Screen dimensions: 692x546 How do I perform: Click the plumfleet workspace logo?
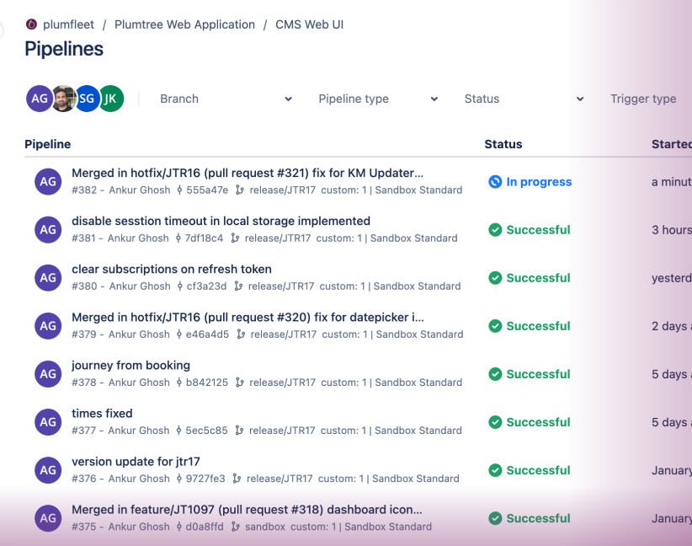pos(31,24)
